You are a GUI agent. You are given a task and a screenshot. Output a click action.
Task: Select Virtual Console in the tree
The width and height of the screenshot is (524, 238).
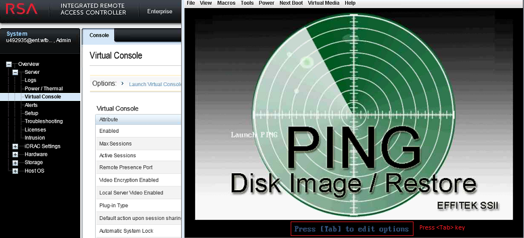(43, 97)
